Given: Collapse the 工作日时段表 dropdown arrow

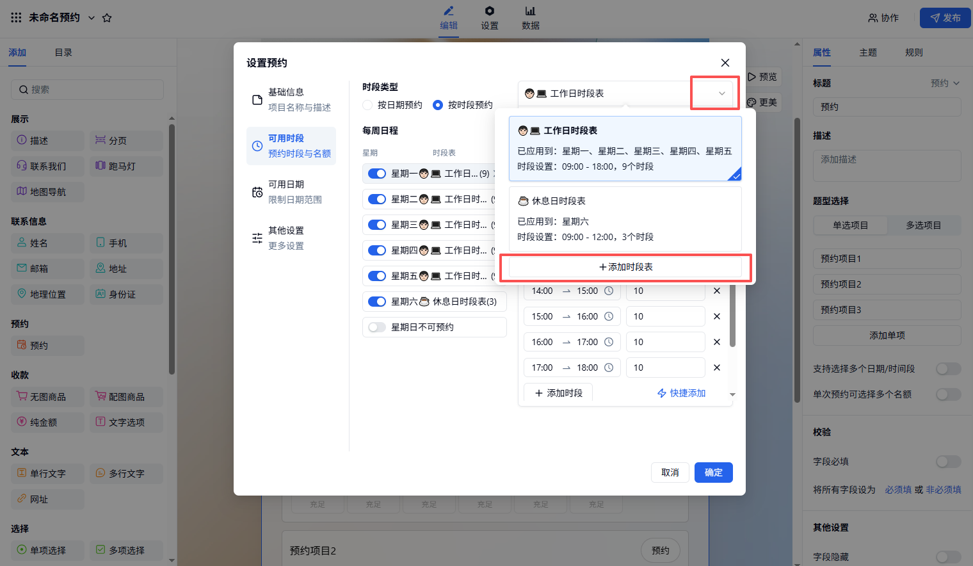Looking at the screenshot, I should point(721,93).
